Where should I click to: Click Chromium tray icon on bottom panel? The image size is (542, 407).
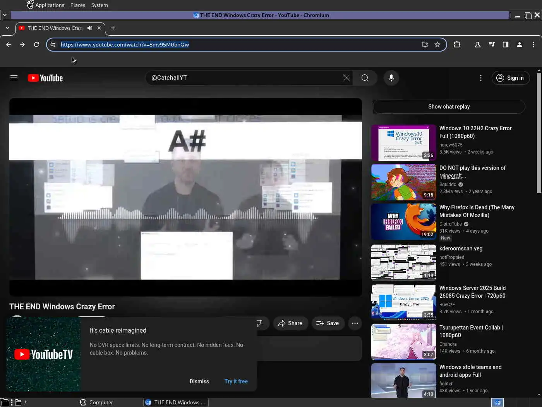pos(497,402)
